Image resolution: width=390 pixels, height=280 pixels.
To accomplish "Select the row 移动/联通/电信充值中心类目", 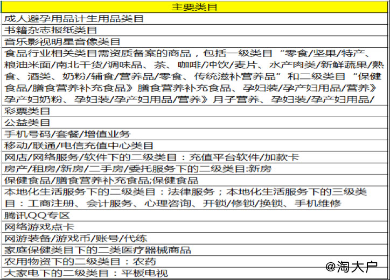I will (194, 146).
